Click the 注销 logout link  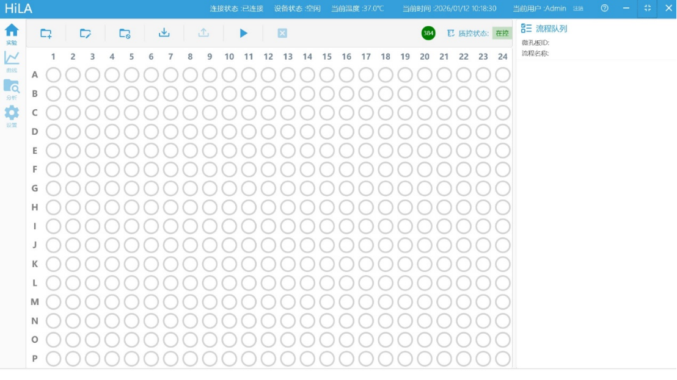(x=577, y=9)
